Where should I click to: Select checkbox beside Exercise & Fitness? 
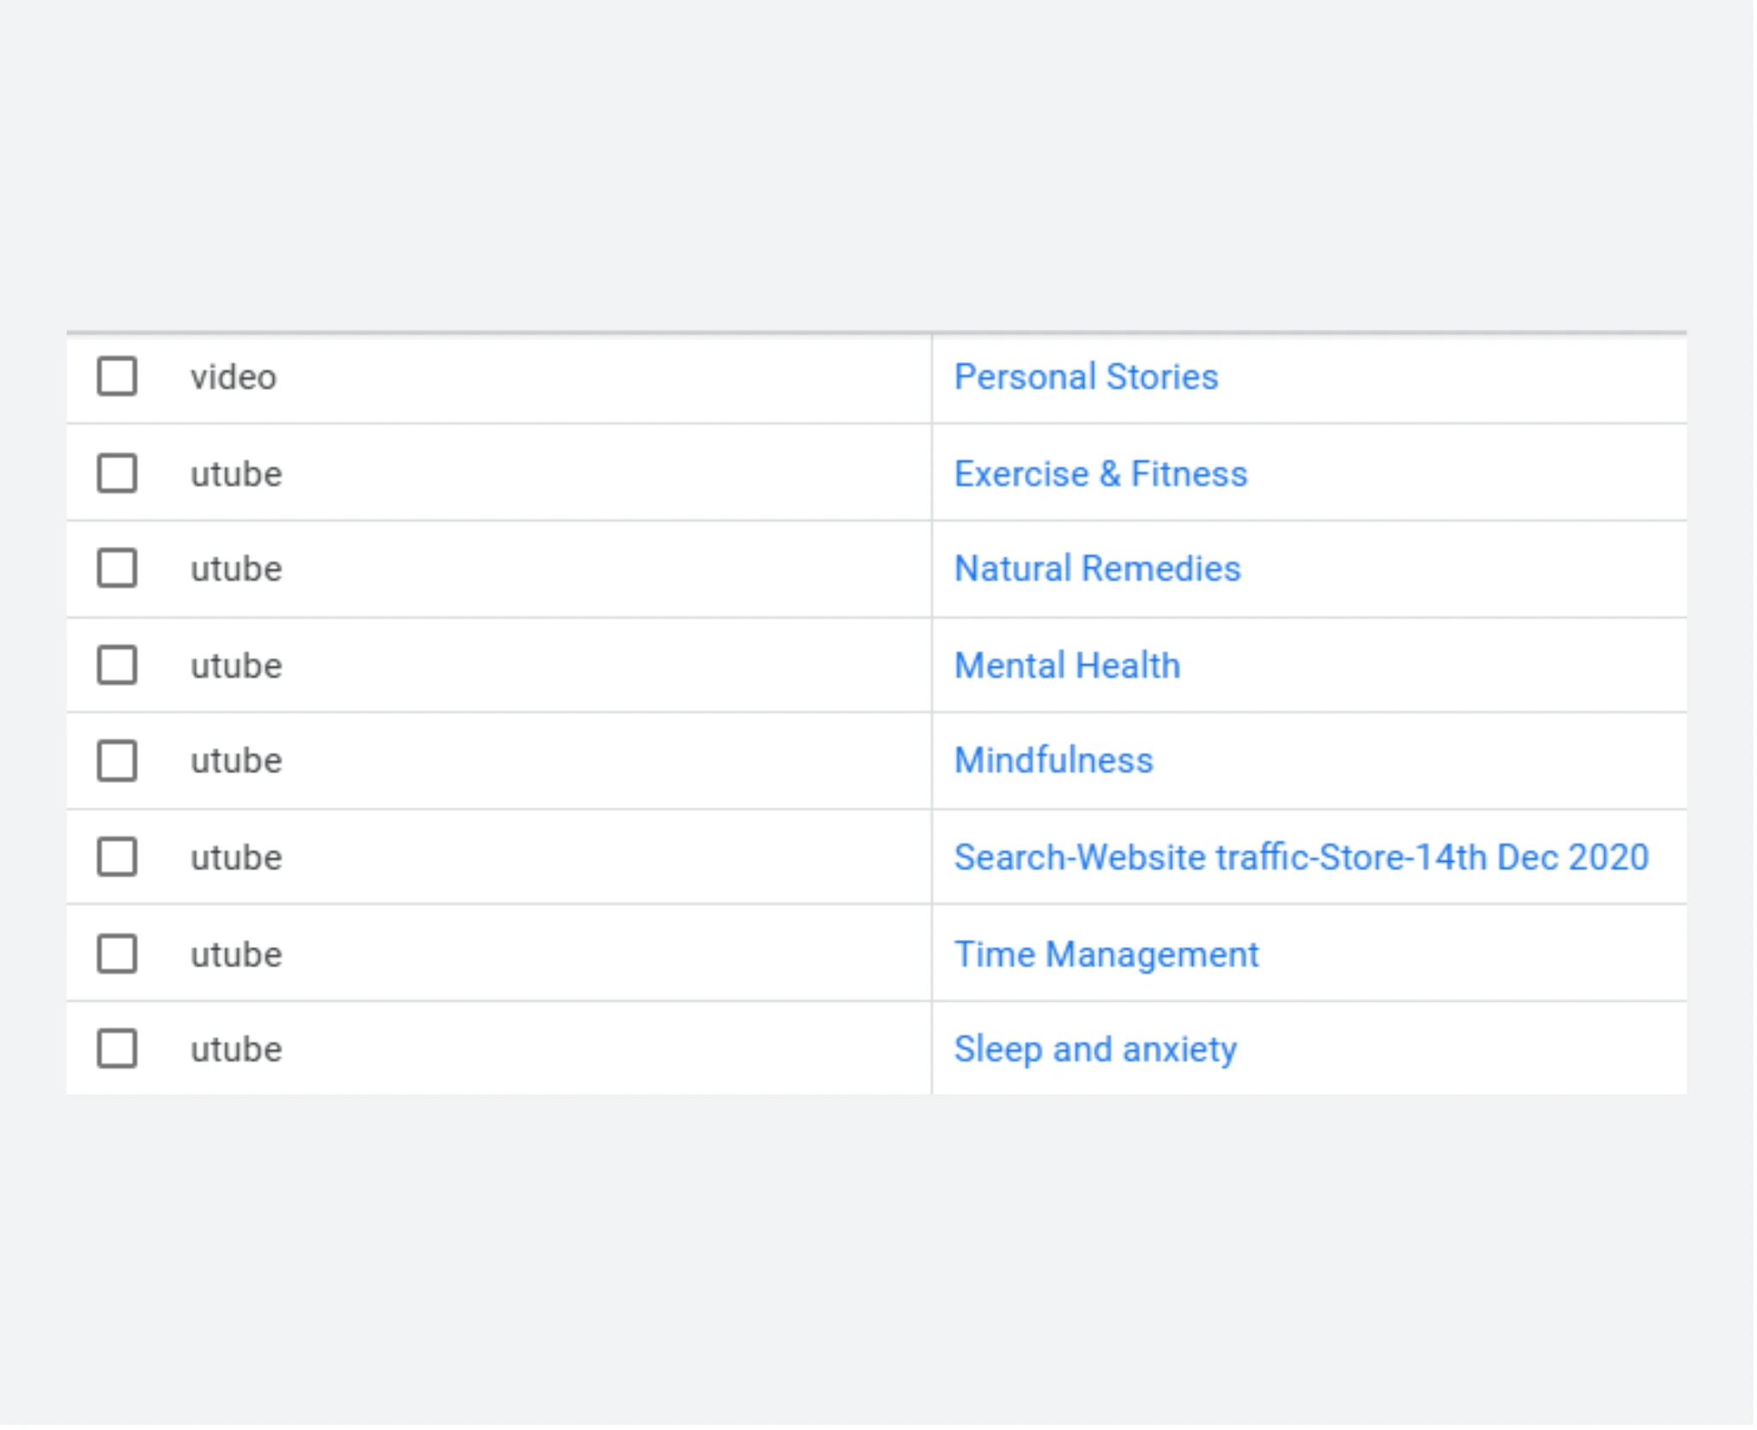point(117,474)
